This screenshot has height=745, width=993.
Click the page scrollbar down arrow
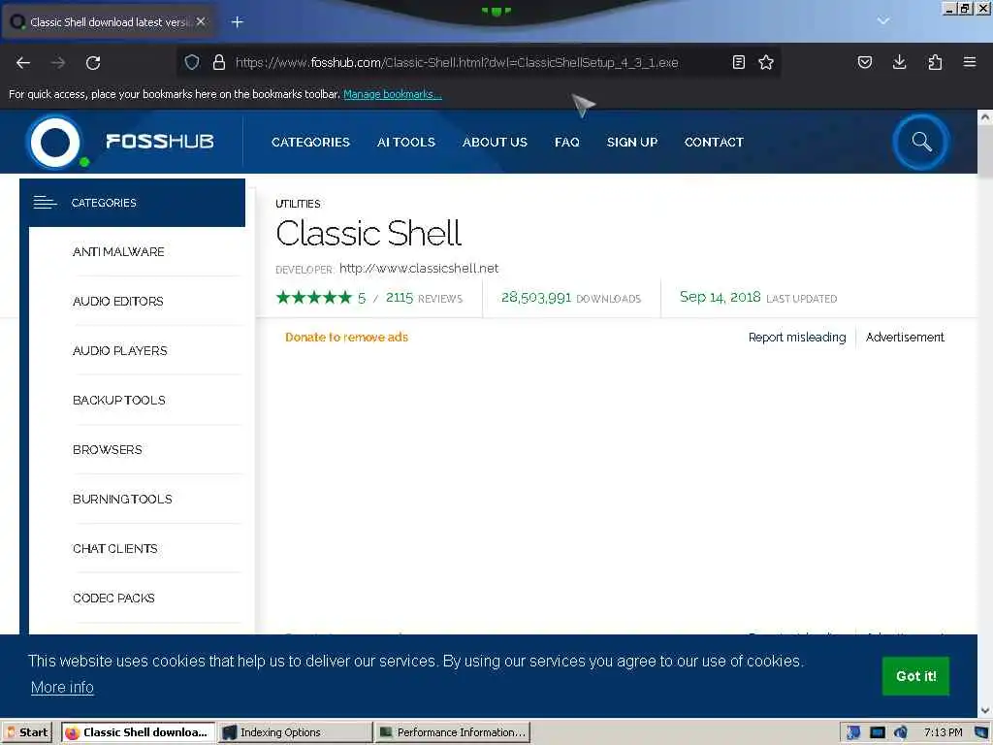(985, 710)
